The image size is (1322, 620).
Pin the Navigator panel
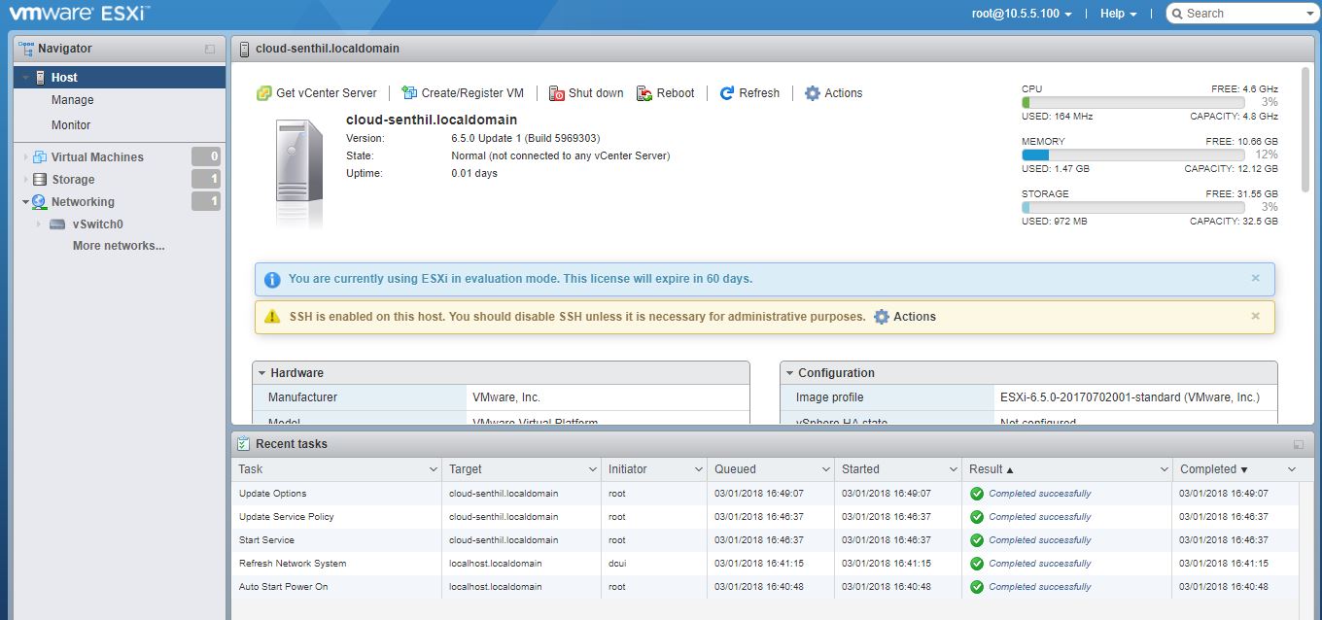tap(209, 49)
